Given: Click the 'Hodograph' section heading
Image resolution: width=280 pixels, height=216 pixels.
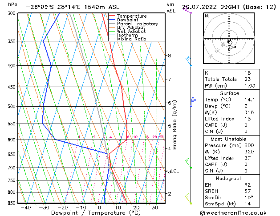Looking at the screenshot, I should 229,178.
